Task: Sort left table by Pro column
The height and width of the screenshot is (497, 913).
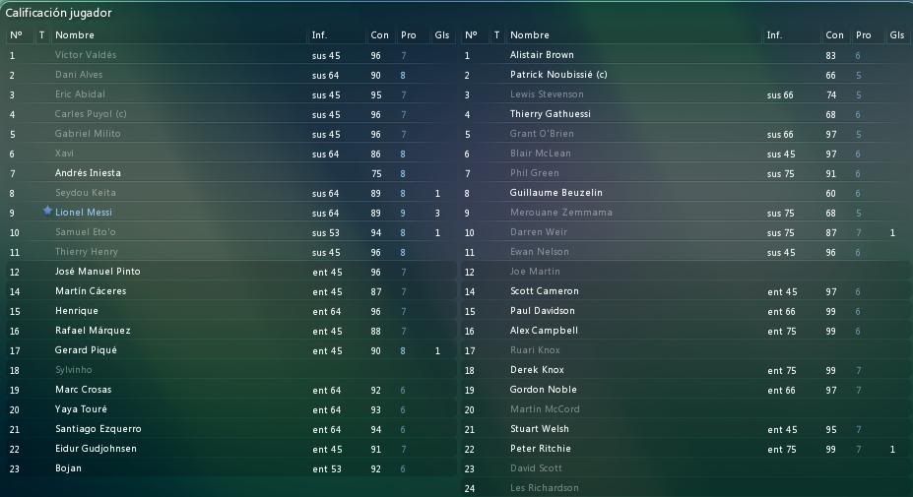Action: coord(409,35)
